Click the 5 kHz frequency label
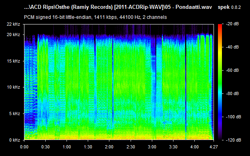The width and height of the screenshot is (250, 156). (14, 113)
